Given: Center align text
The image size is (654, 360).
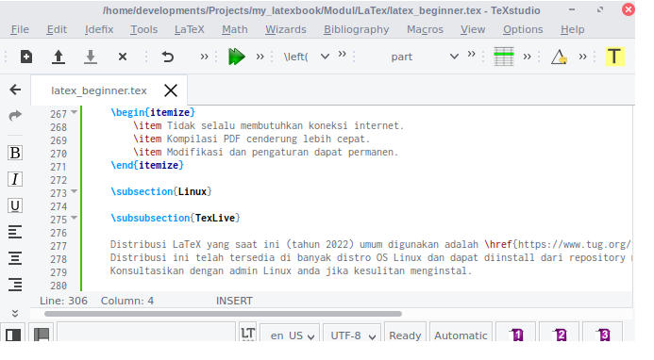Looking at the screenshot, I should coord(15,258).
